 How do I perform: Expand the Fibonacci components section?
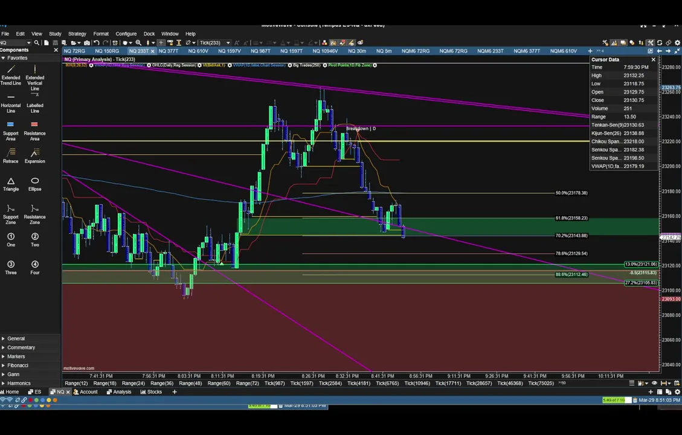[x=4, y=366]
